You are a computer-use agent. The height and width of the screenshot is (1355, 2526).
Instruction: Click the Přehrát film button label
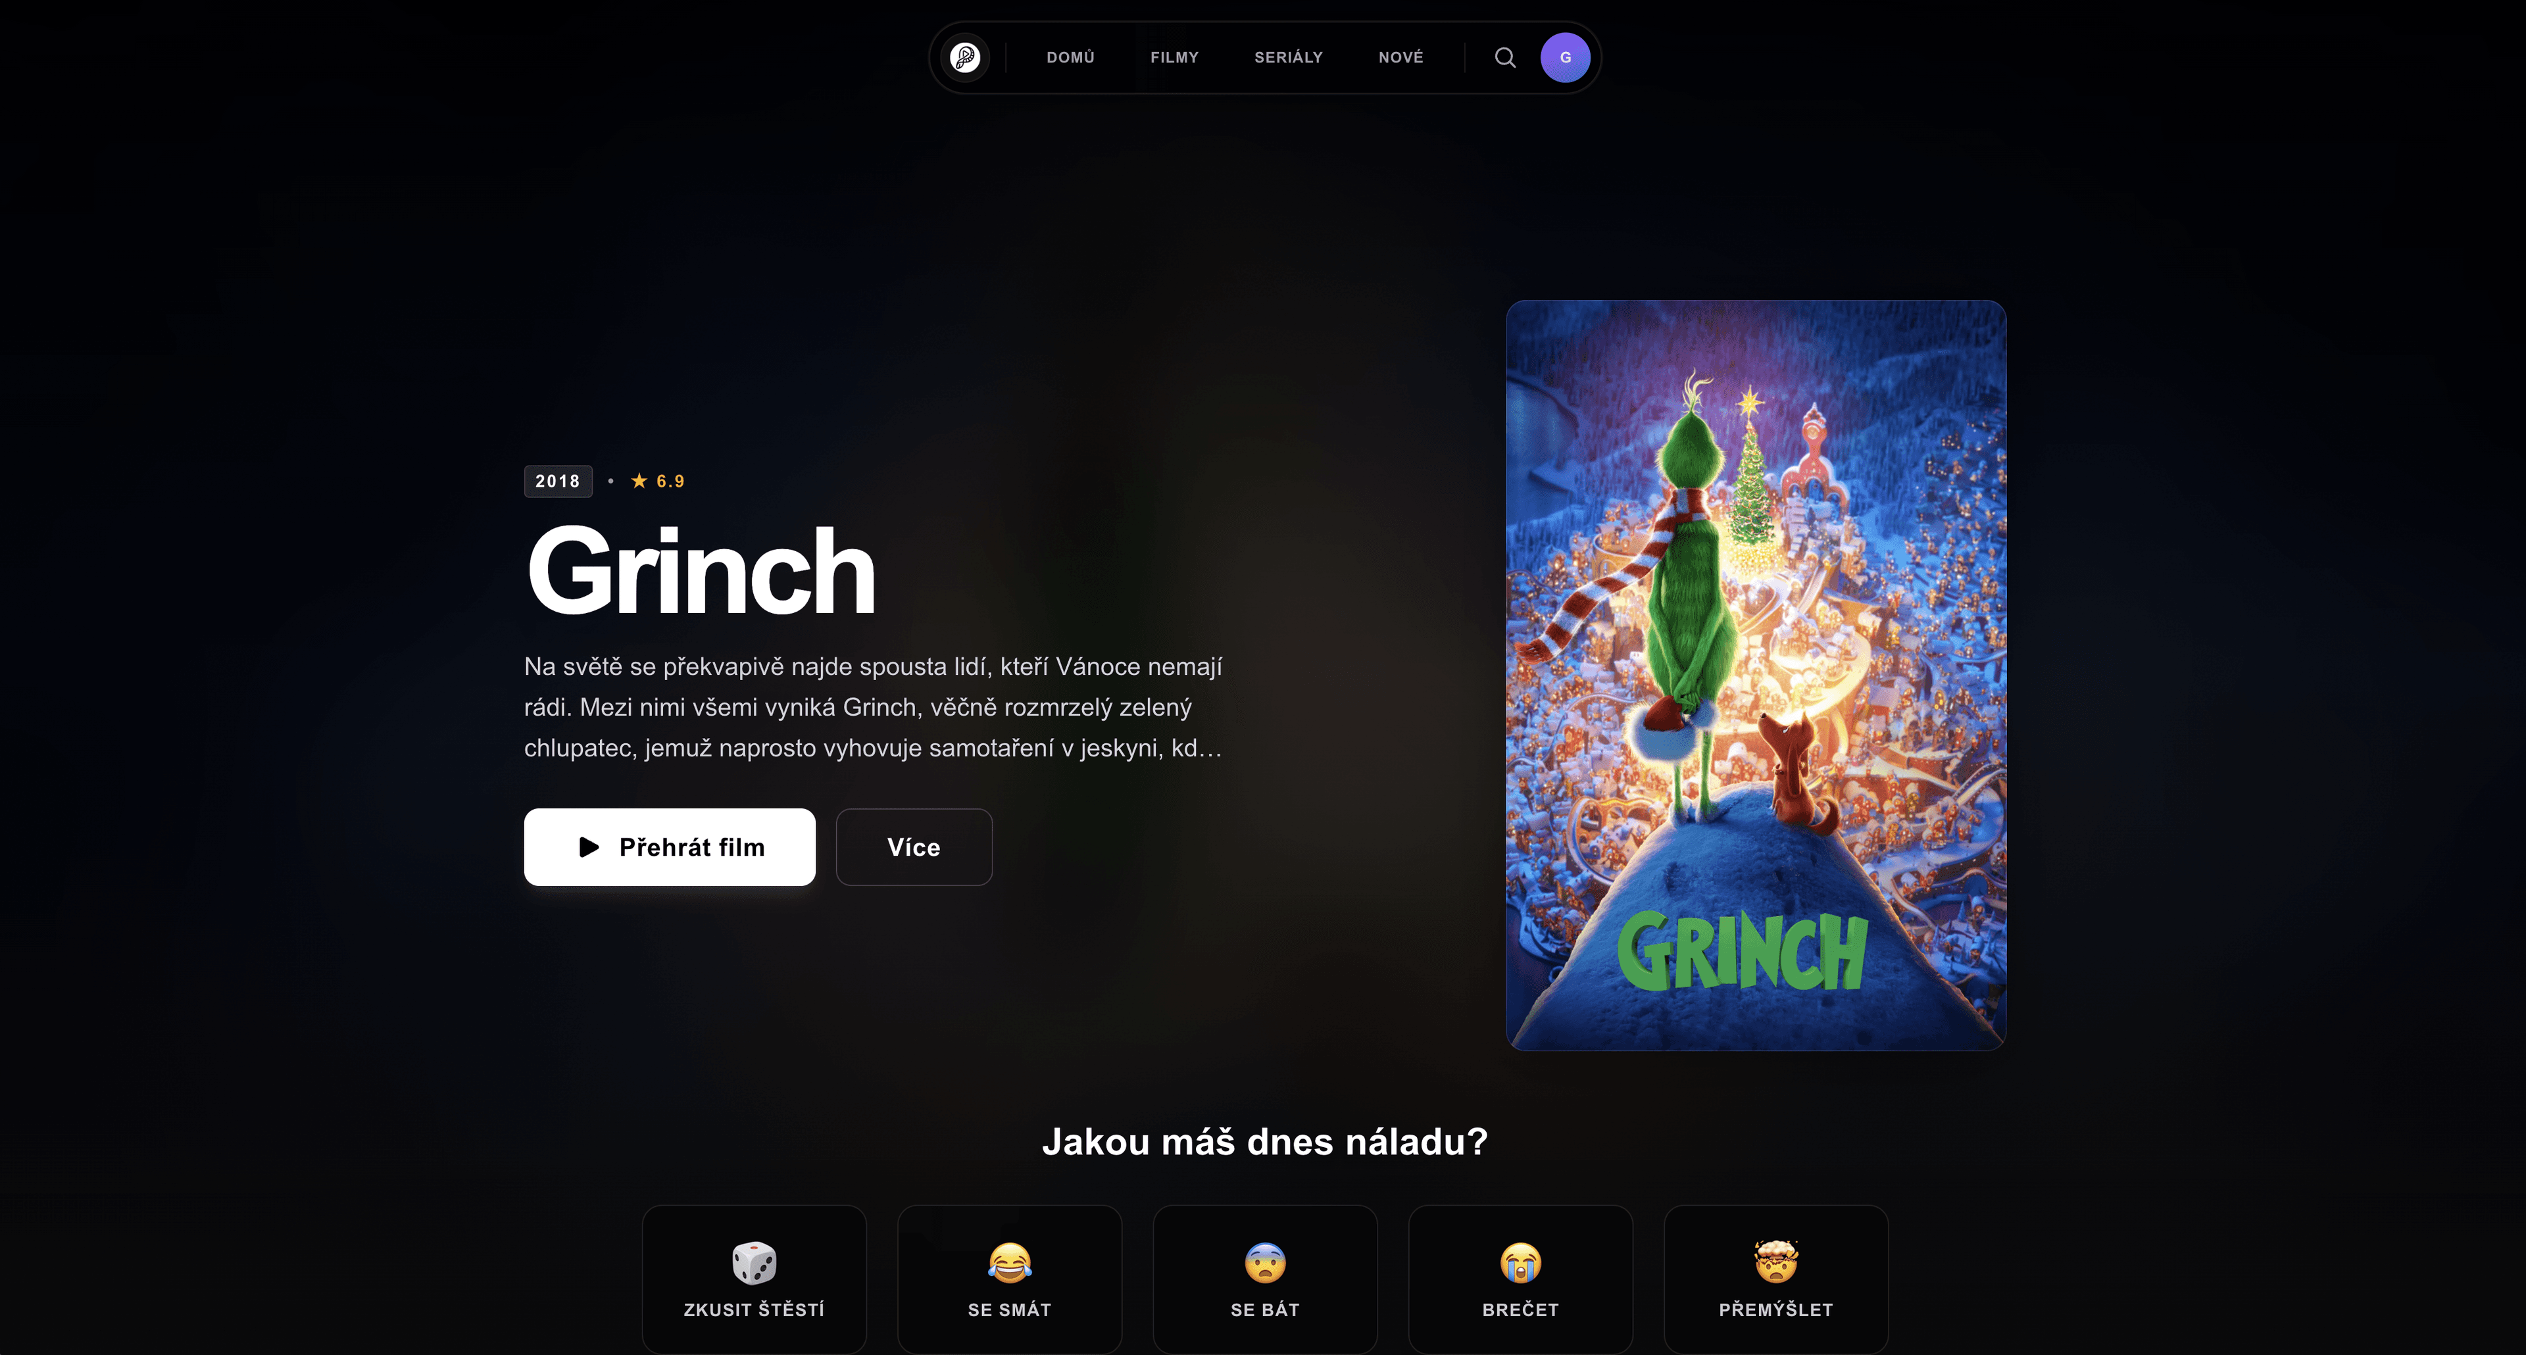tap(691, 847)
